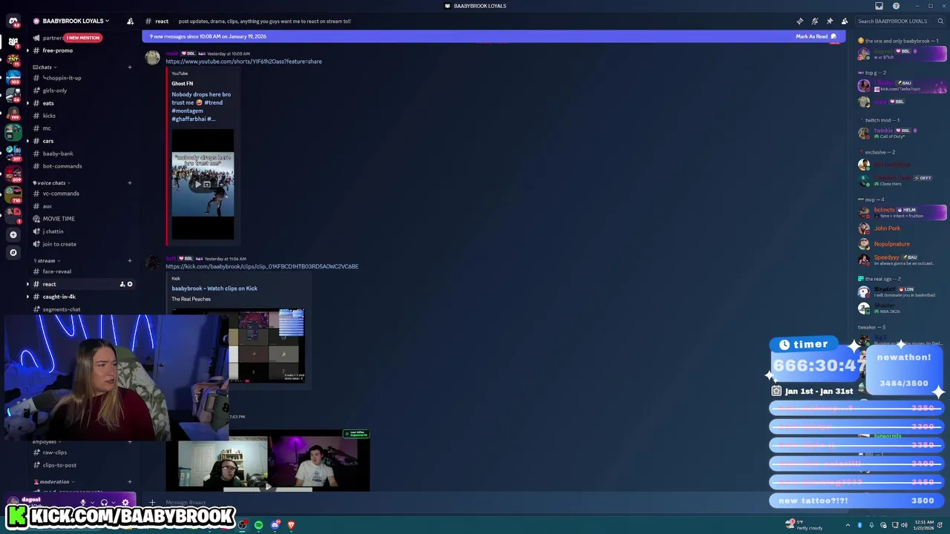The height and width of the screenshot is (534, 950).
Task: Open the girls-only channel
Action: [55, 90]
